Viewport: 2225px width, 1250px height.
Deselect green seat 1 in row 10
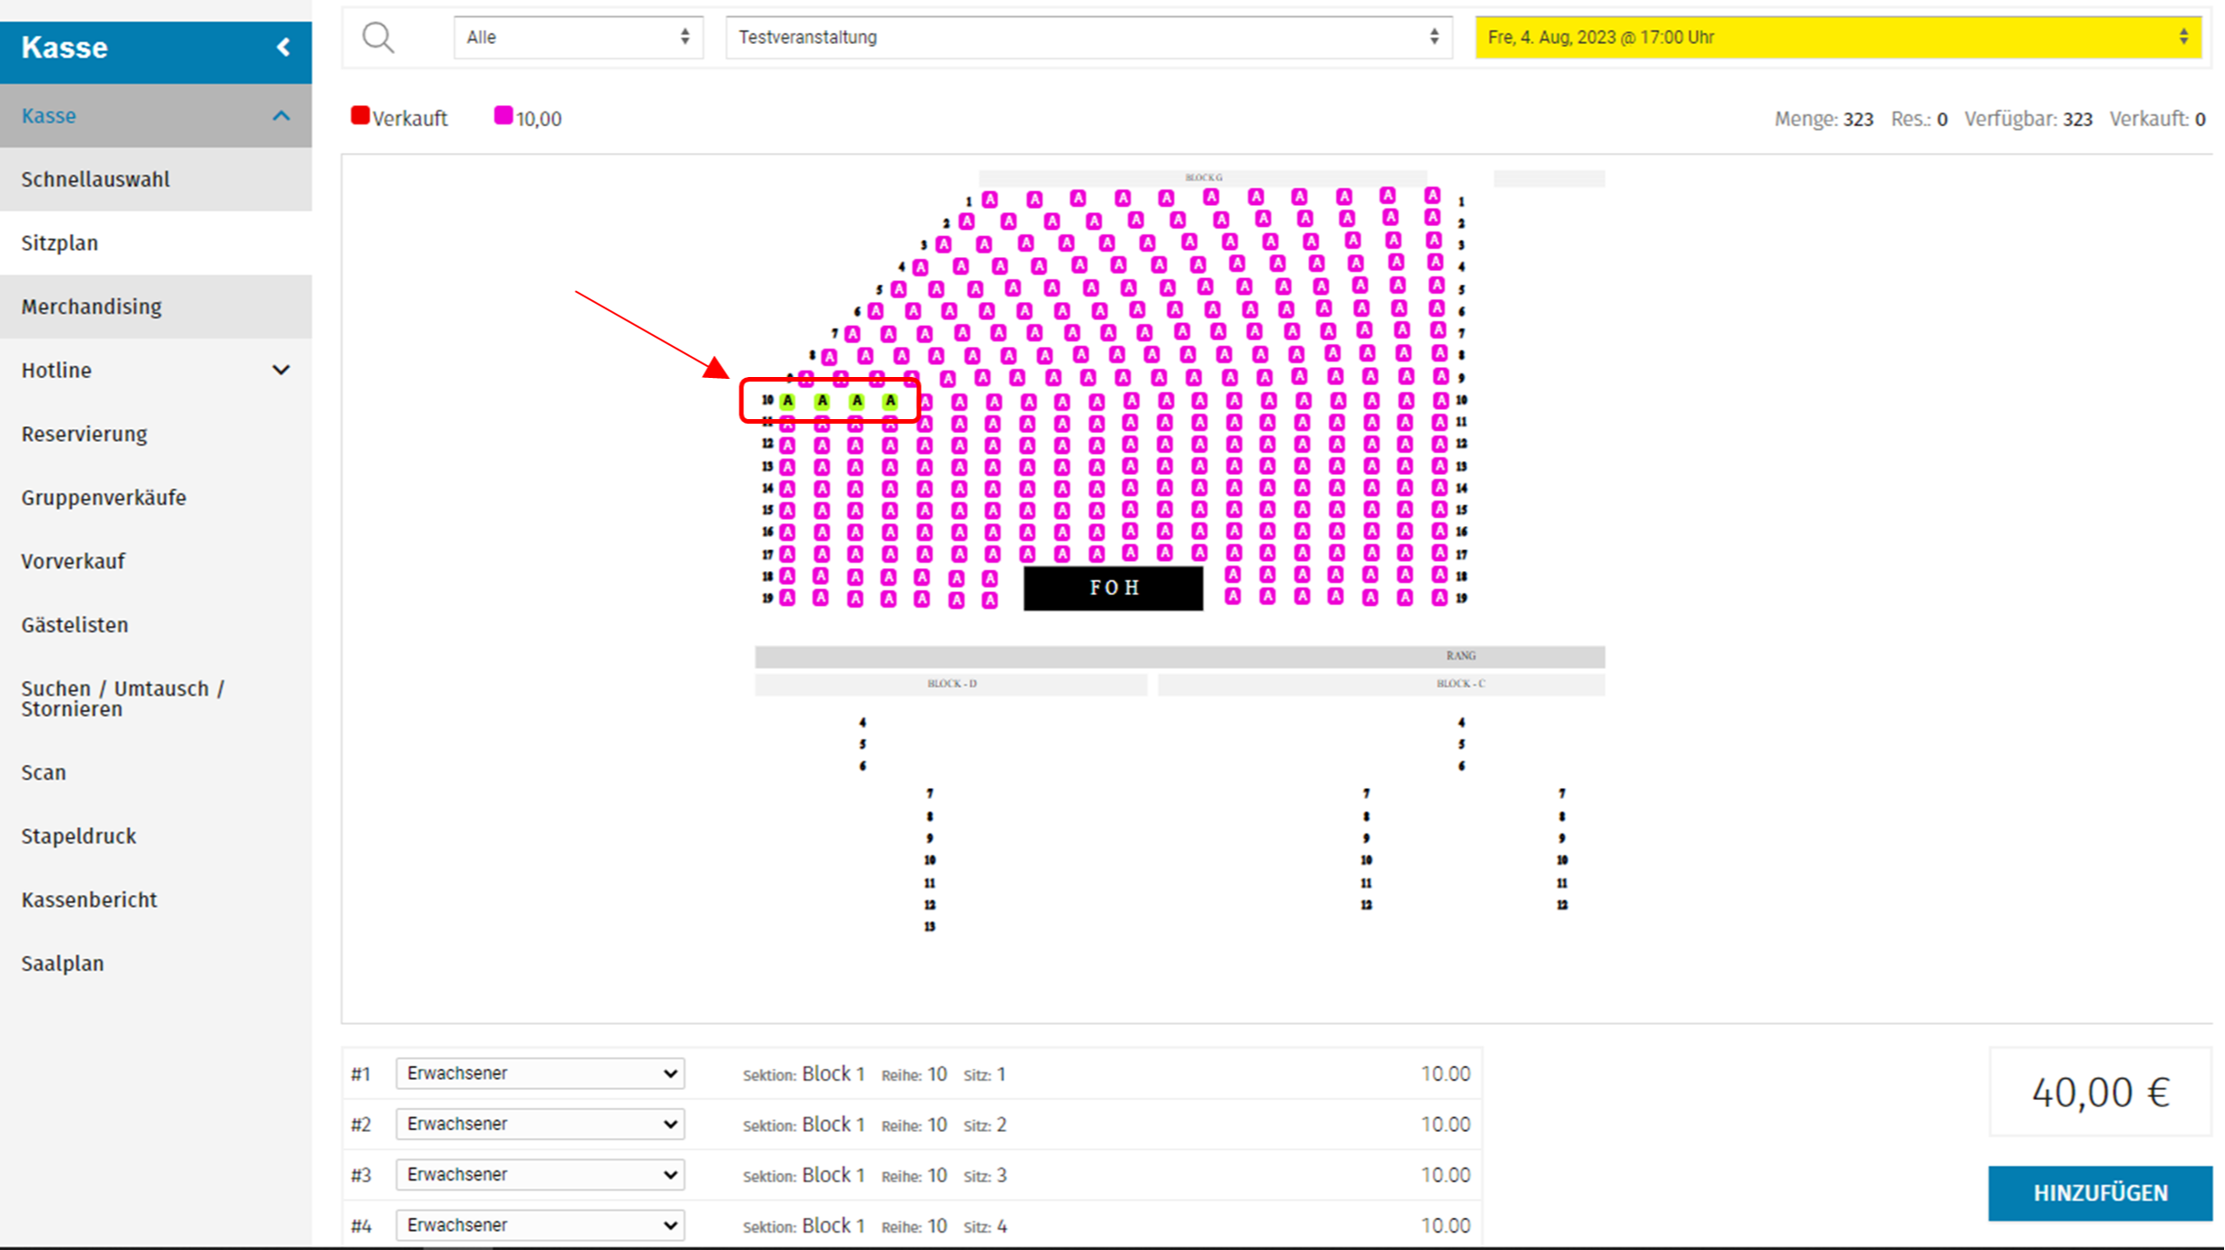coord(788,401)
